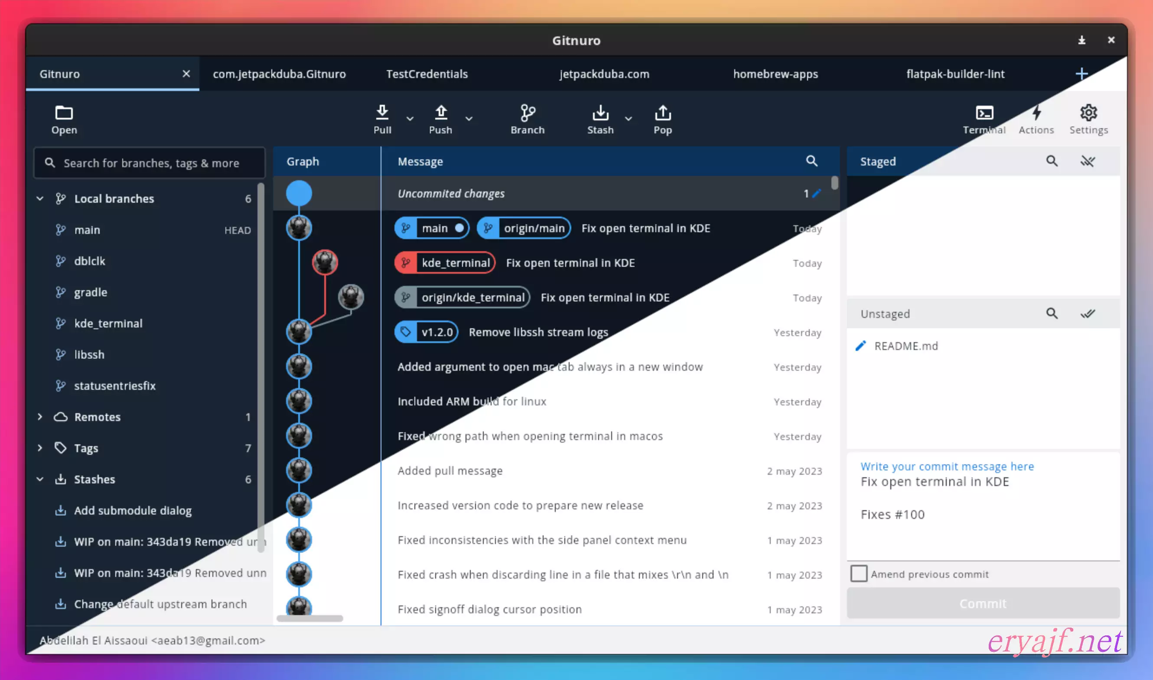Search commits using Message column magnifier
This screenshot has height=680, width=1153.
point(812,161)
